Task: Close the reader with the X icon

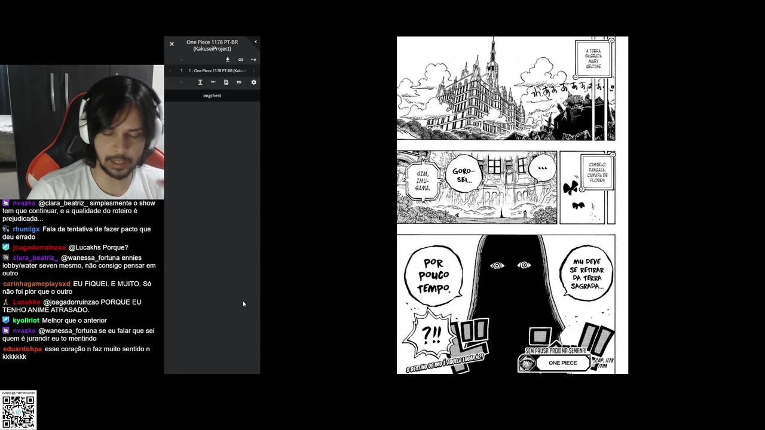Action: pos(172,44)
